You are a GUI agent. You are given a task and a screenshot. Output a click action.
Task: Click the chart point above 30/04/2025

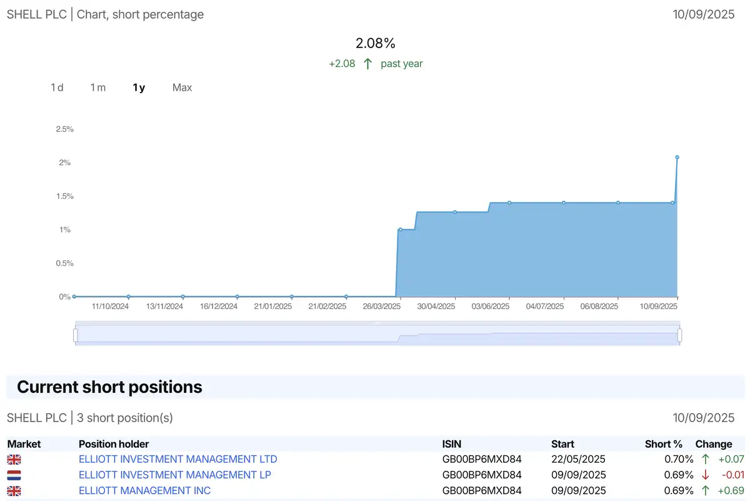(455, 212)
